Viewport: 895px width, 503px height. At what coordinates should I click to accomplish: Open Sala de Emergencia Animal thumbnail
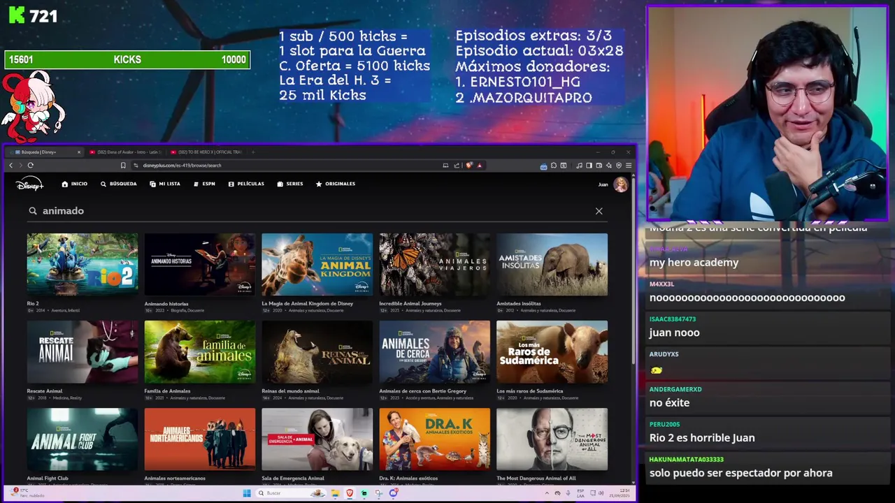coord(317,439)
